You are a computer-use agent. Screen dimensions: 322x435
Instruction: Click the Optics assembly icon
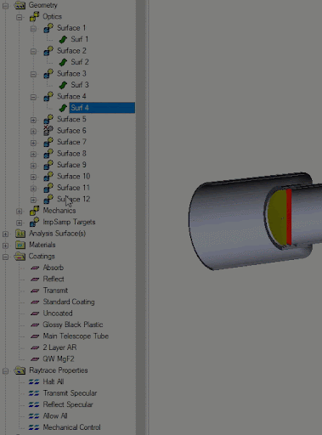click(34, 17)
